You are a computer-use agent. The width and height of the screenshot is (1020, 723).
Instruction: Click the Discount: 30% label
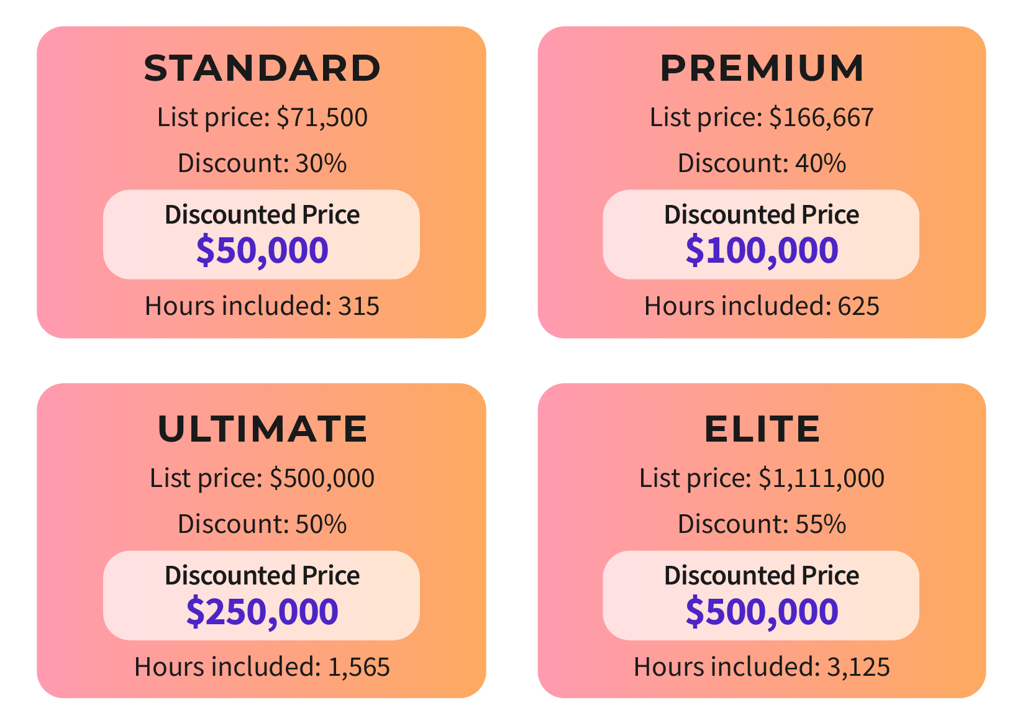click(262, 163)
